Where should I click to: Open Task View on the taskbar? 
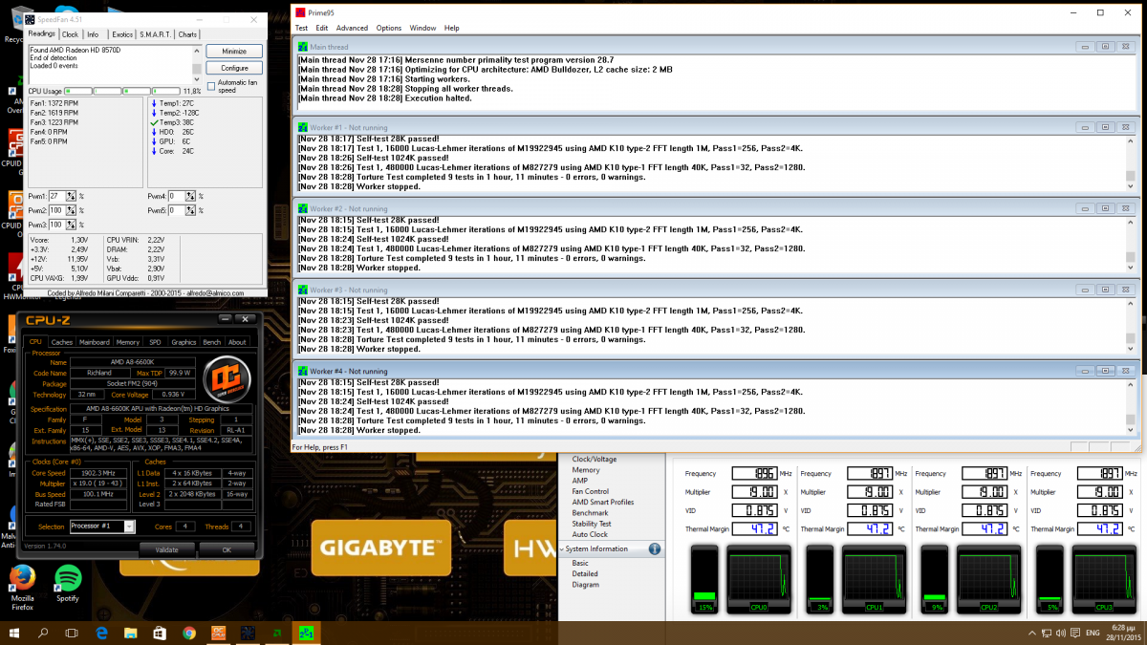[72, 633]
